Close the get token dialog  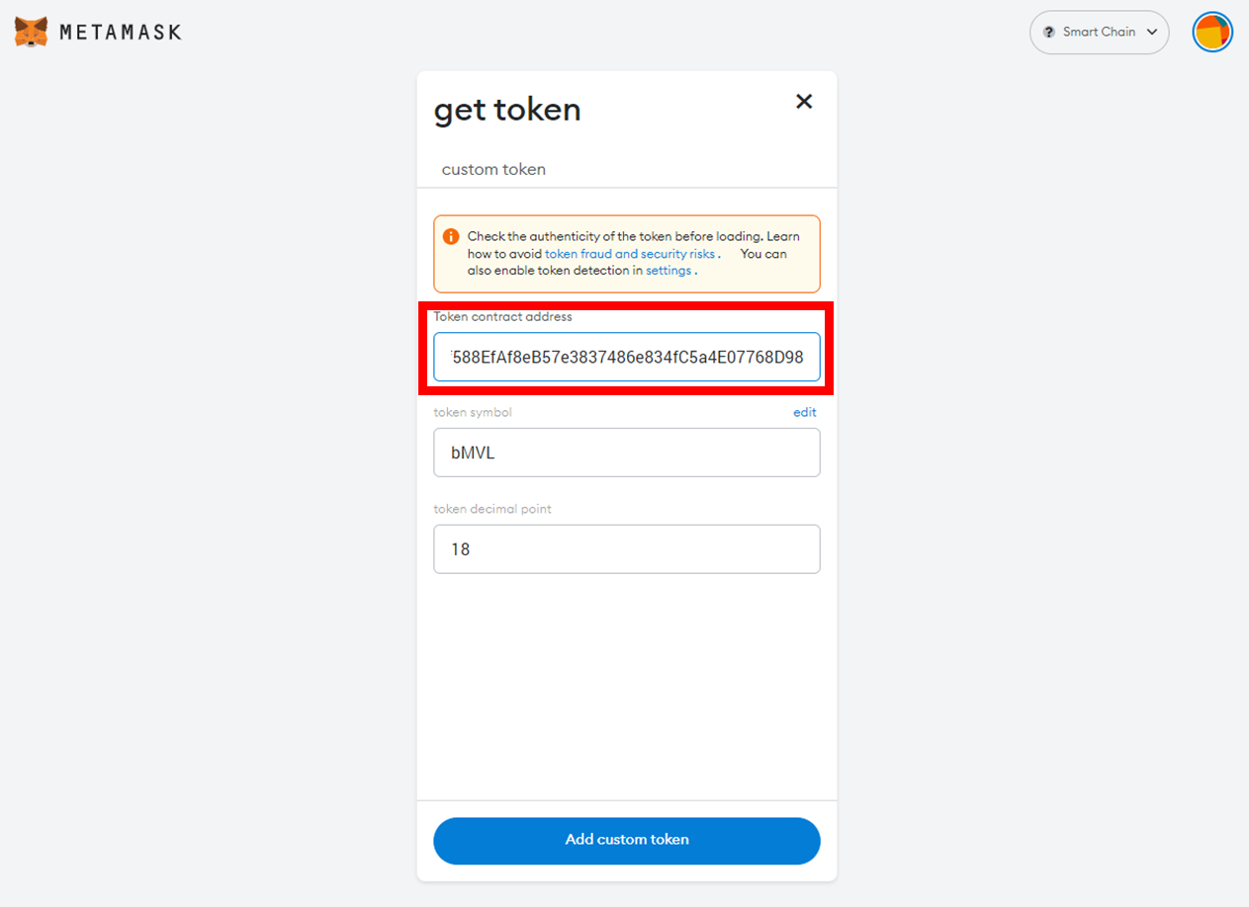coord(804,101)
